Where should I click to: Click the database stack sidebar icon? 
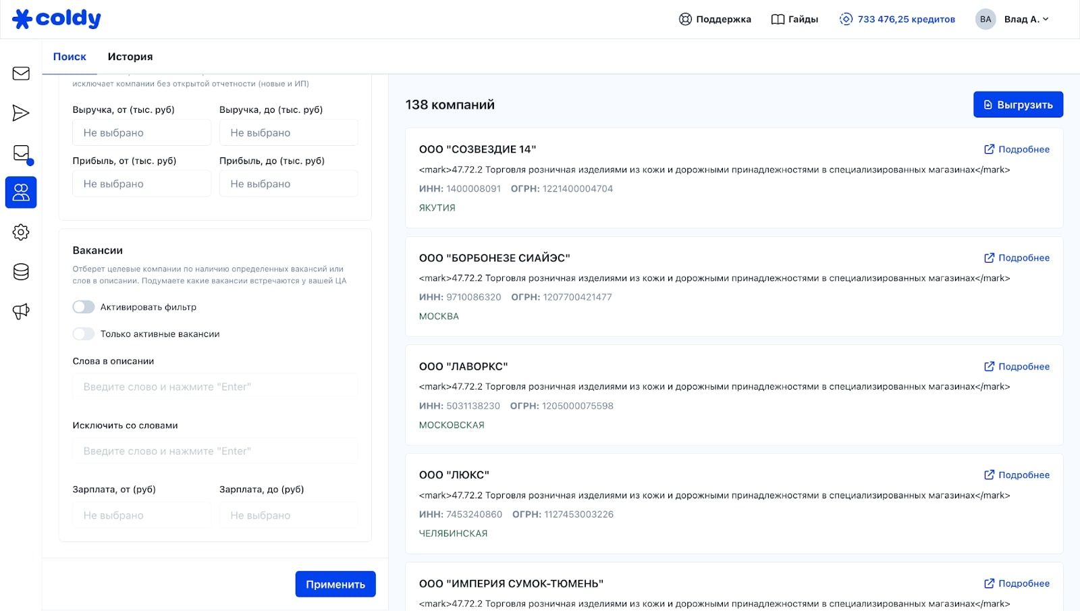[x=21, y=272]
